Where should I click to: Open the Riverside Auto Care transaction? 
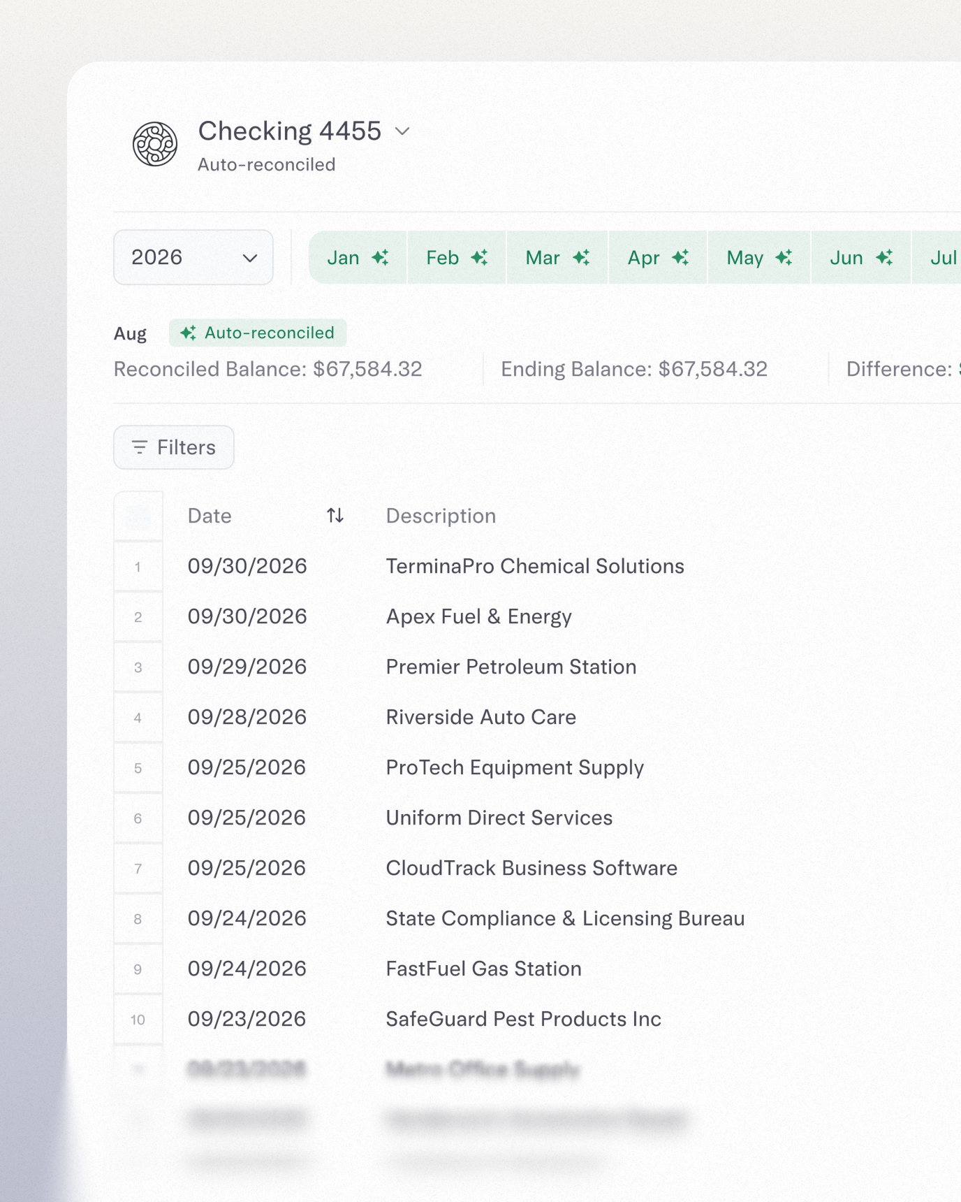[x=480, y=718]
